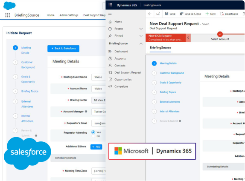
Task: Open Contacts in Dynamics sidebar menu
Action: tap(120, 66)
